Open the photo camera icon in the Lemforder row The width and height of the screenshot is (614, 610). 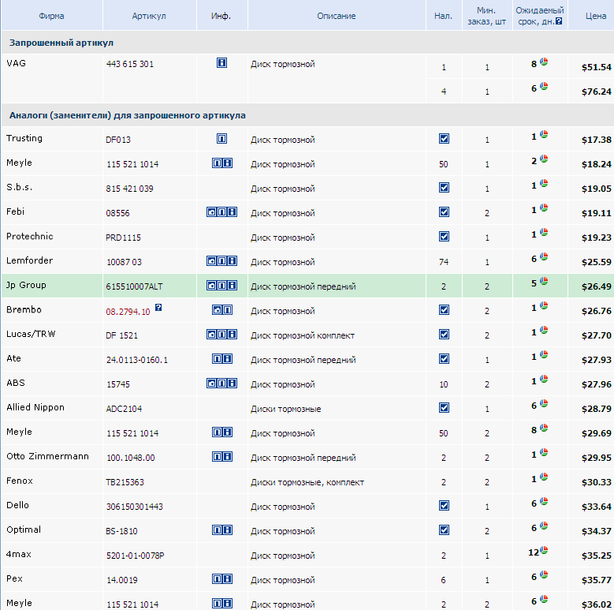point(211,260)
